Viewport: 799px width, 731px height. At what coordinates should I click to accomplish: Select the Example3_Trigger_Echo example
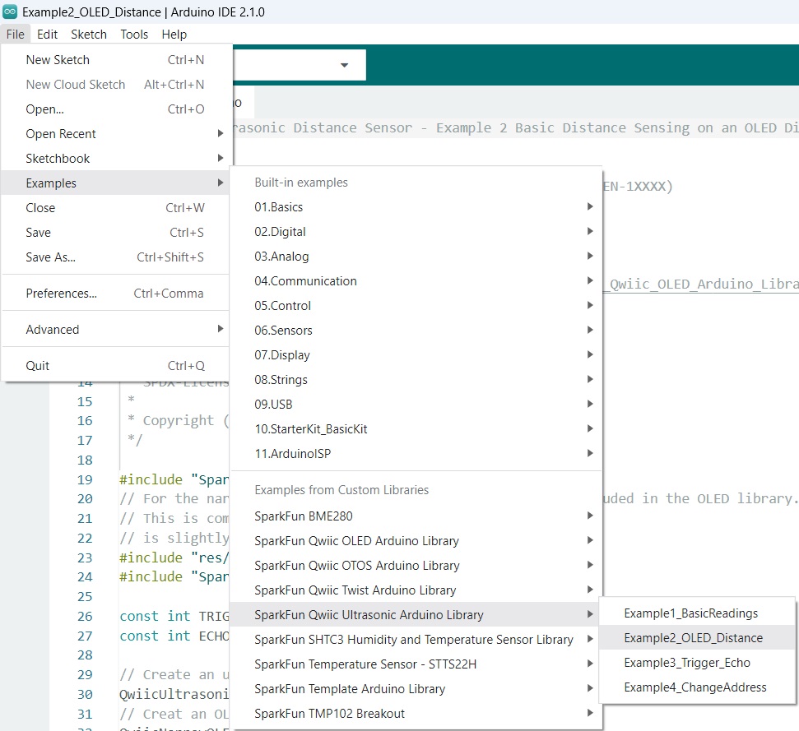click(x=686, y=663)
